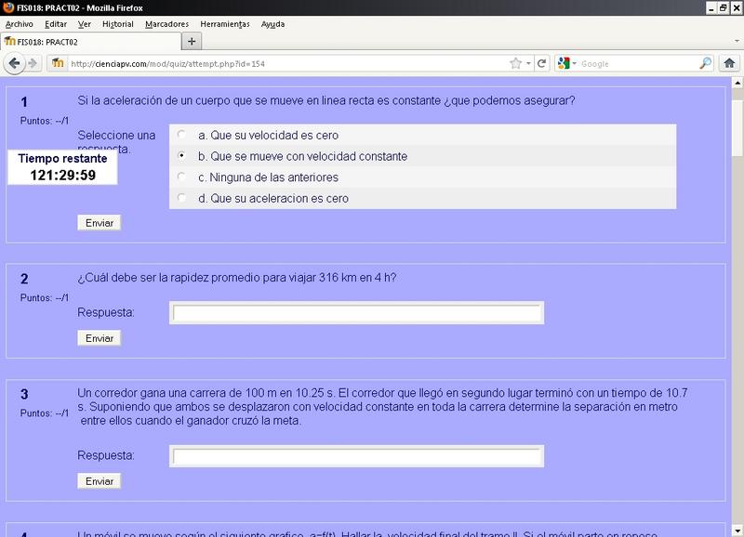Viewport: 744px width, 537px height.
Task: Click the Forward navigation arrow
Action: [33, 63]
